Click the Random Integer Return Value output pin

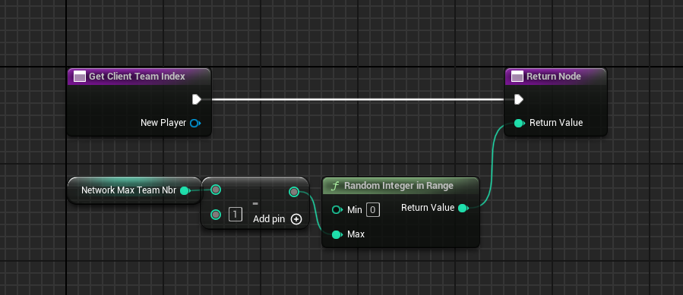463,208
